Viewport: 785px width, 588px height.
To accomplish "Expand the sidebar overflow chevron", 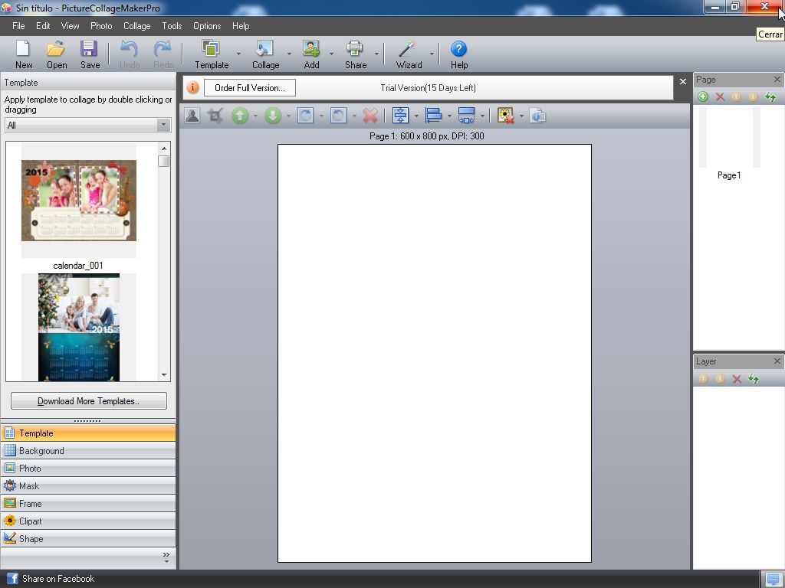I will pos(166,557).
